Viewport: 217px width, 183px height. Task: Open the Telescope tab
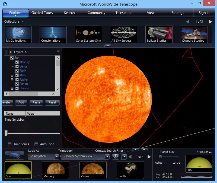click(x=123, y=13)
